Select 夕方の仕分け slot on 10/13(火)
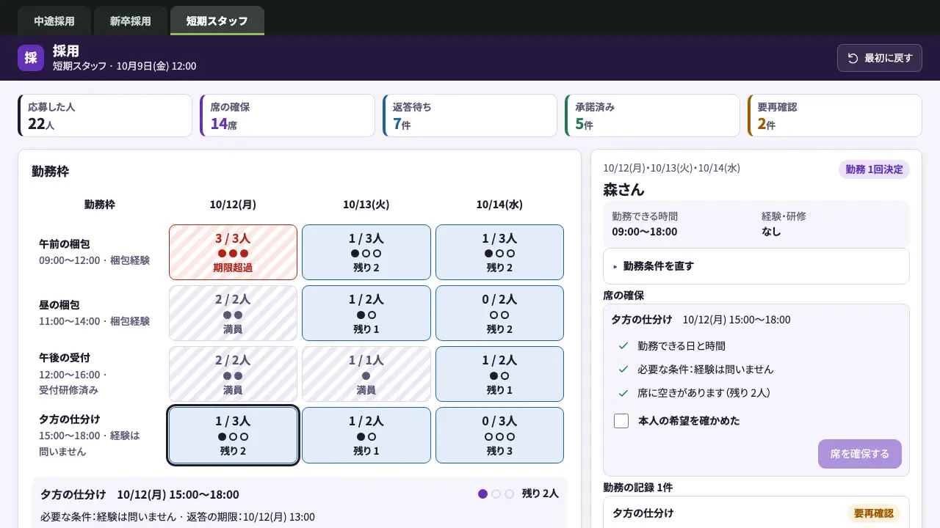This screenshot has width=940, height=528. click(x=366, y=435)
